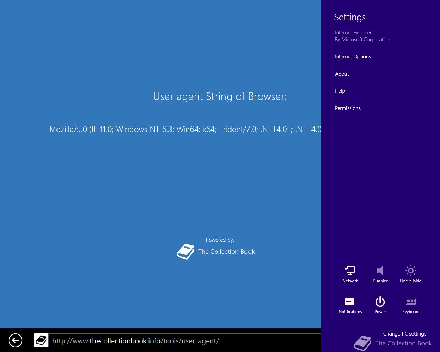
Task: Click the 'Powered by:' text
Action: (220, 240)
